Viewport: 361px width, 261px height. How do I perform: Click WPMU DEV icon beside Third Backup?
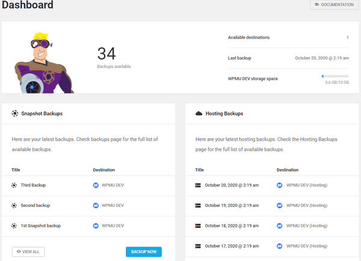pos(96,185)
